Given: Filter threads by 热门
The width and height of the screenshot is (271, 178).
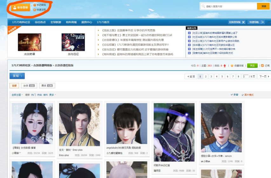Looking at the screenshot, I should pyautogui.click(x=34, y=95).
